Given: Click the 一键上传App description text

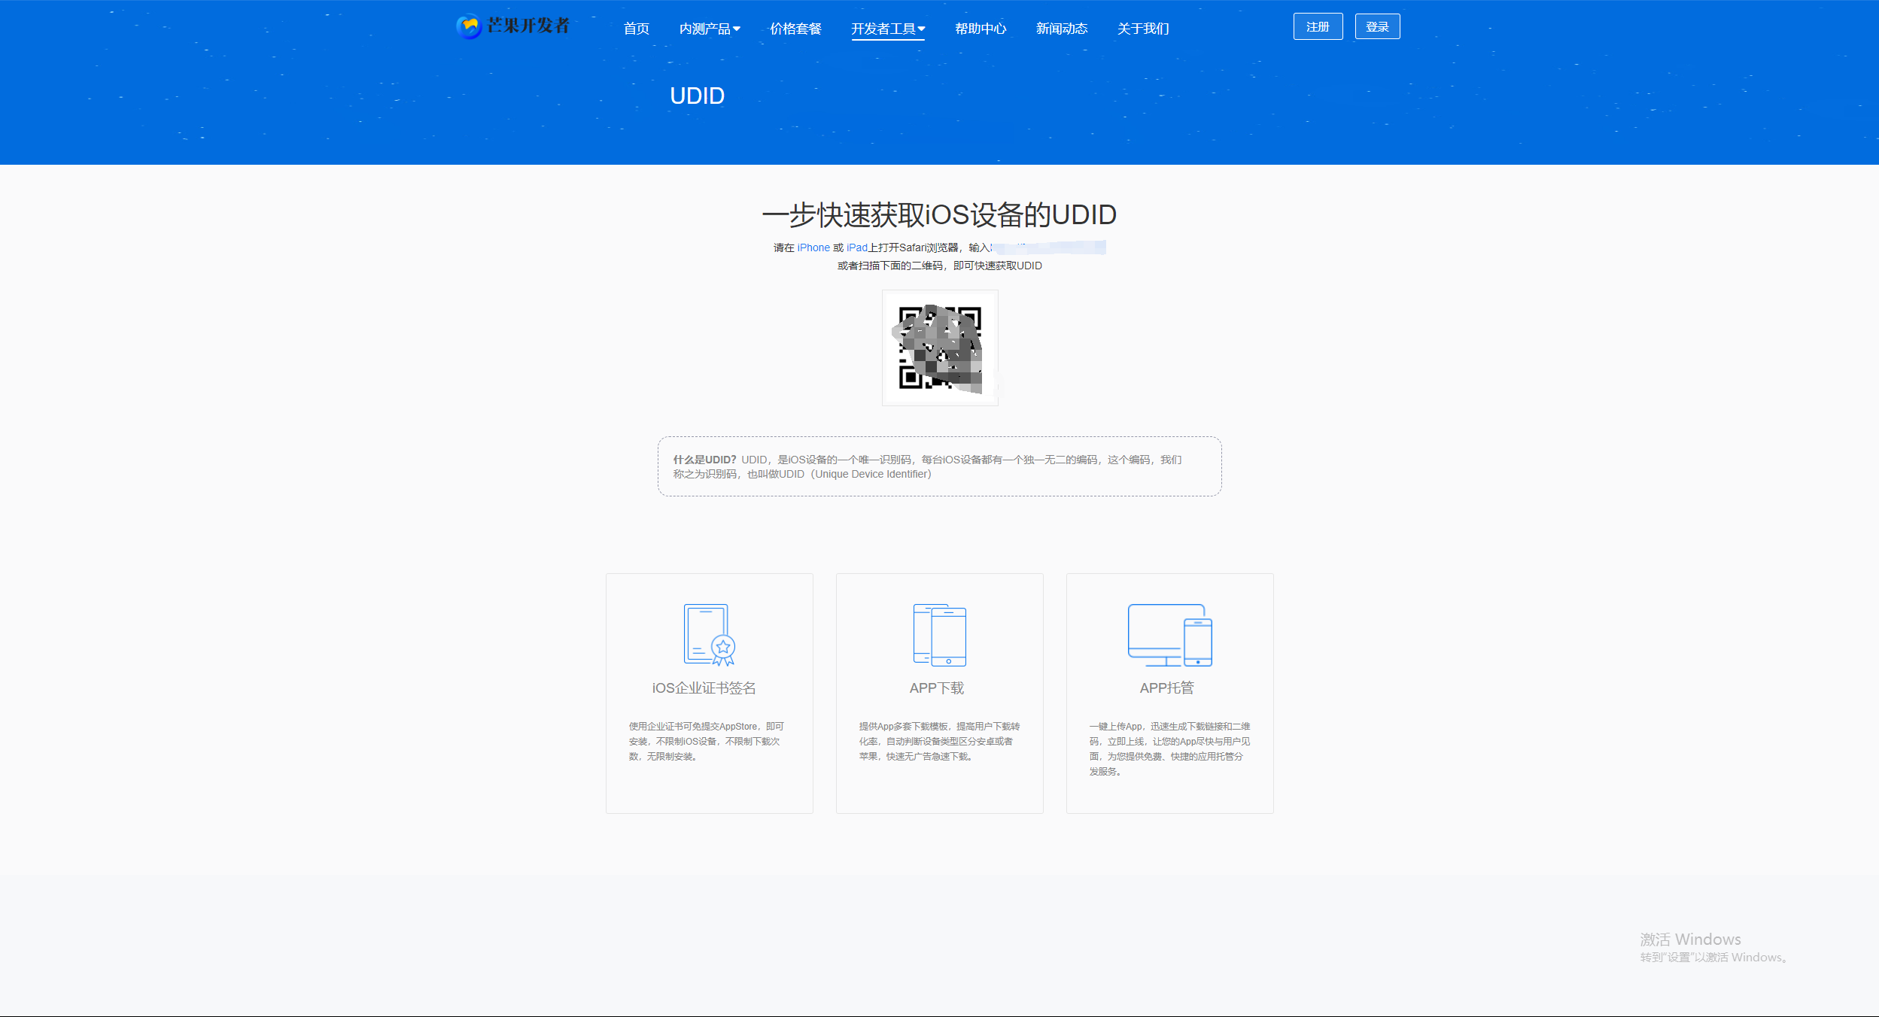Looking at the screenshot, I should tap(1169, 748).
